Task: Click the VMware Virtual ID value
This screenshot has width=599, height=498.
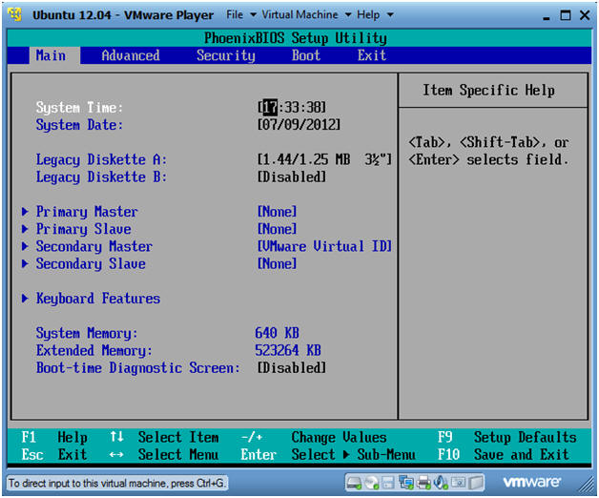Action: 324,246
